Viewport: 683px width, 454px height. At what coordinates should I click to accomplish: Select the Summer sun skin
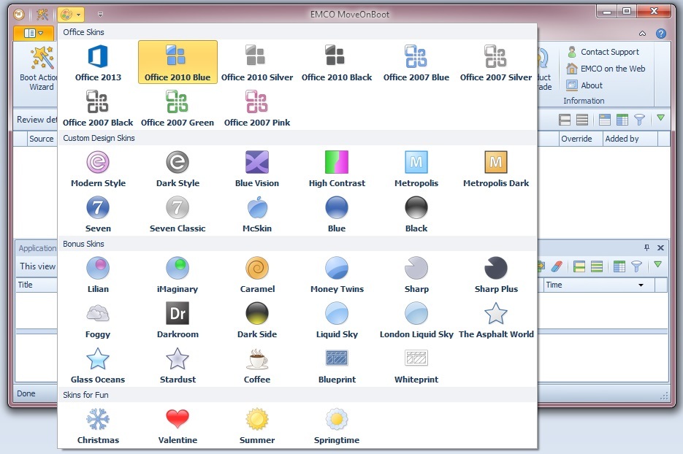point(257,426)
